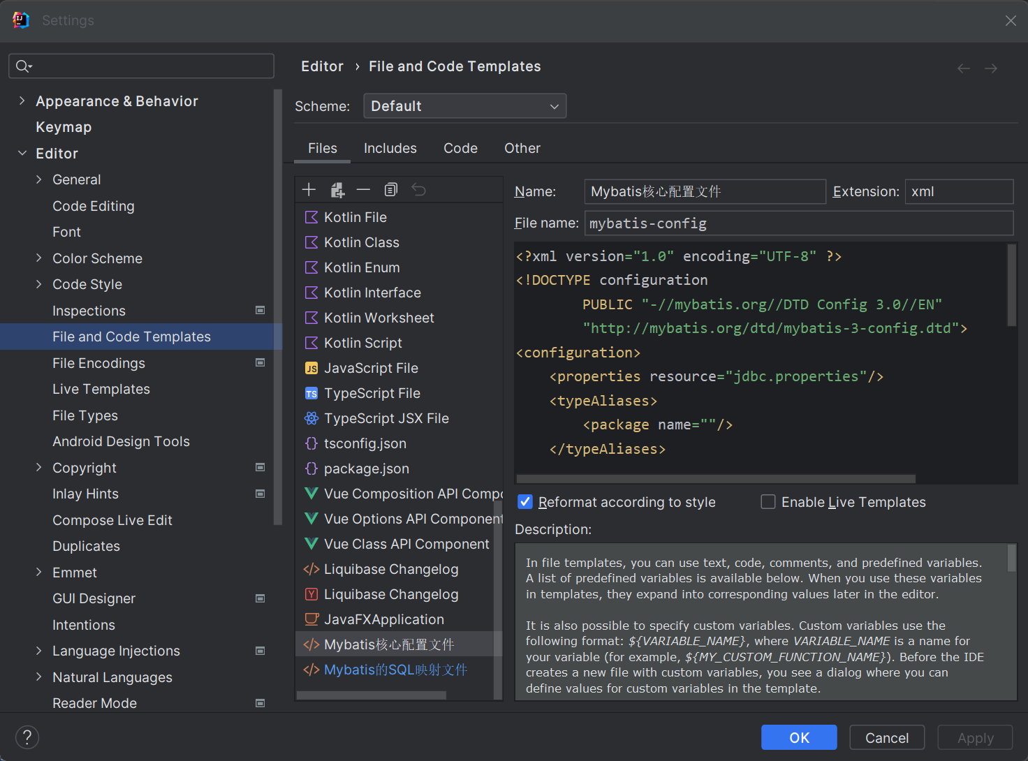Click the Liquibase Changelog YAML icon
The width and height of the screenshot is (1028, 761).
tap(311, 594)
